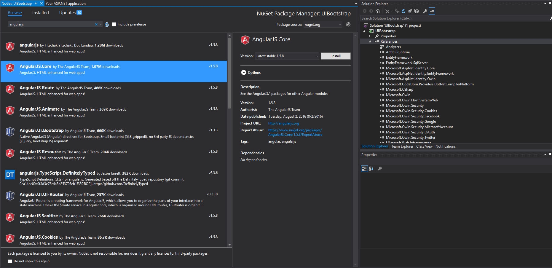Select Solution 'UIBootstrap' root node
This screenshot has height=268, width=552.
pos(395,25)
